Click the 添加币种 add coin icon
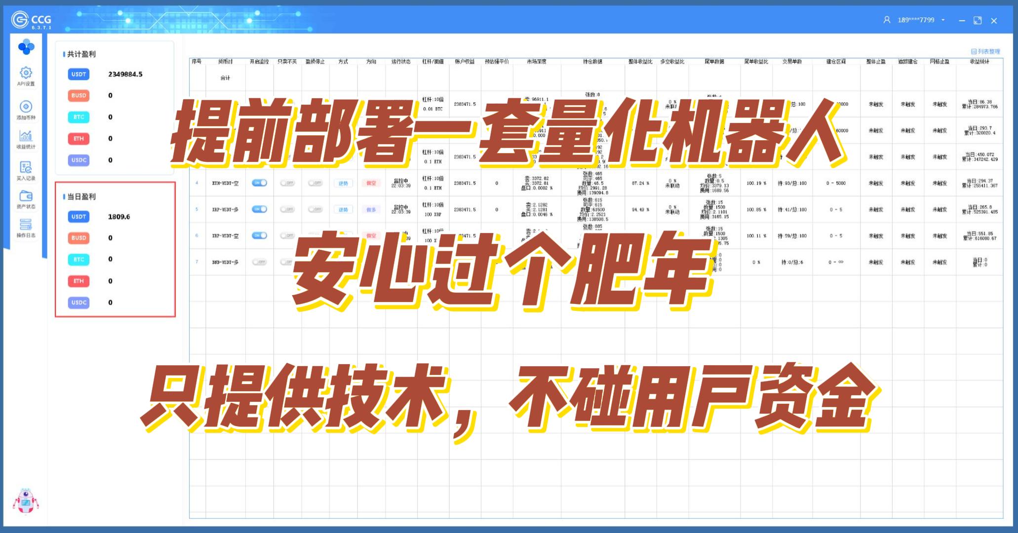1018x533 pixels. point(26,107)
